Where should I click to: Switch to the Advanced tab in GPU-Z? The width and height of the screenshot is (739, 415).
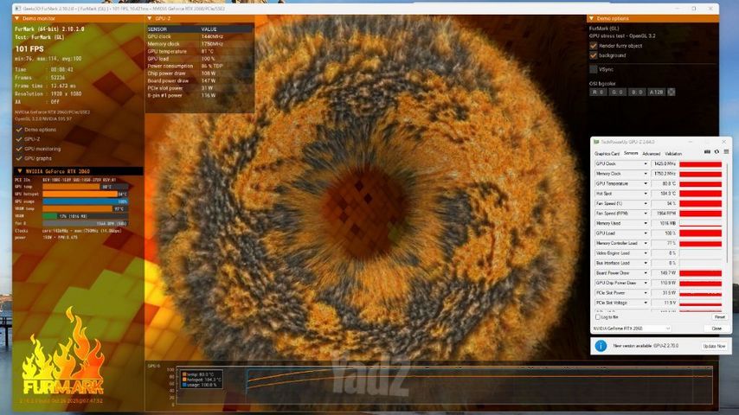click(x=652, y=154)
